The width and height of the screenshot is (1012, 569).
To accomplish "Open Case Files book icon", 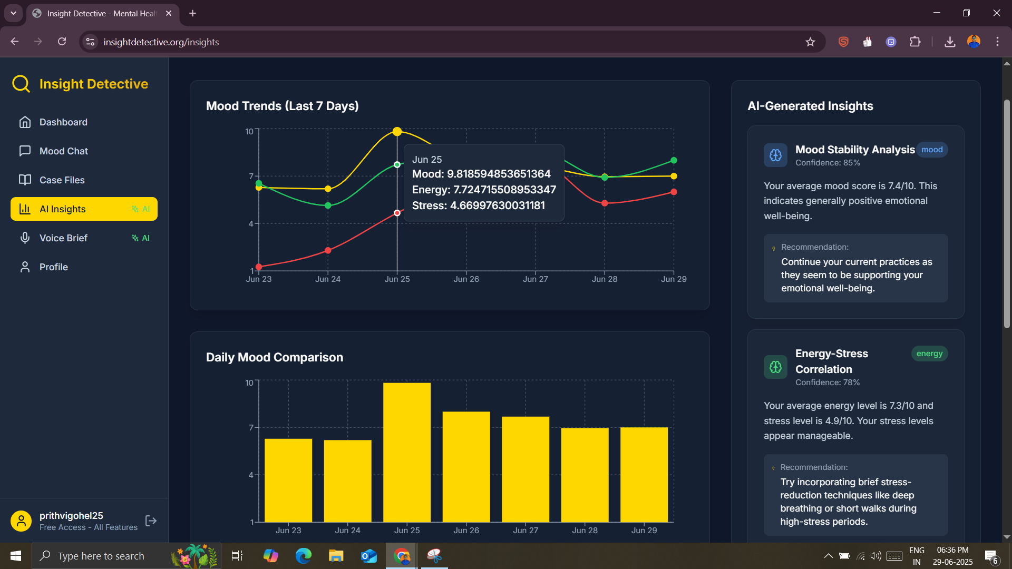I will pos(25,180).
